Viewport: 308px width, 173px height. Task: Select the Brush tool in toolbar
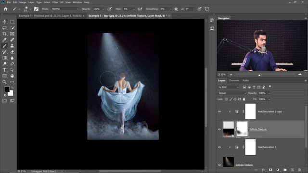(x=4, y=46)
